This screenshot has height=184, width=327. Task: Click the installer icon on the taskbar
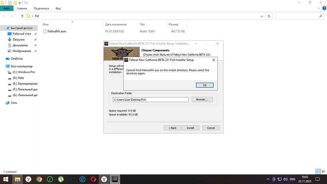115,179
